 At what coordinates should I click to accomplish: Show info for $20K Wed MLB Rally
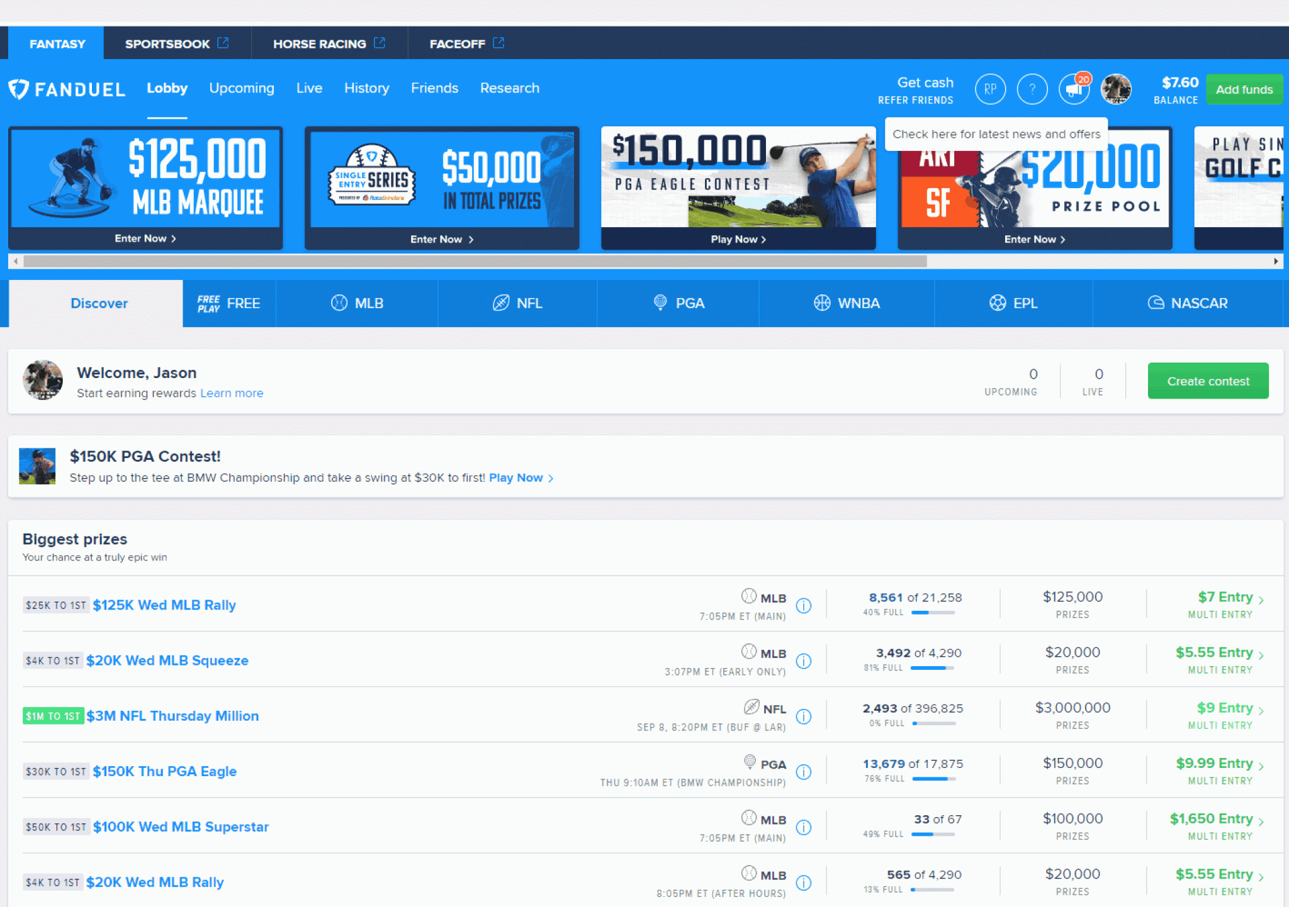pos(804,882)
